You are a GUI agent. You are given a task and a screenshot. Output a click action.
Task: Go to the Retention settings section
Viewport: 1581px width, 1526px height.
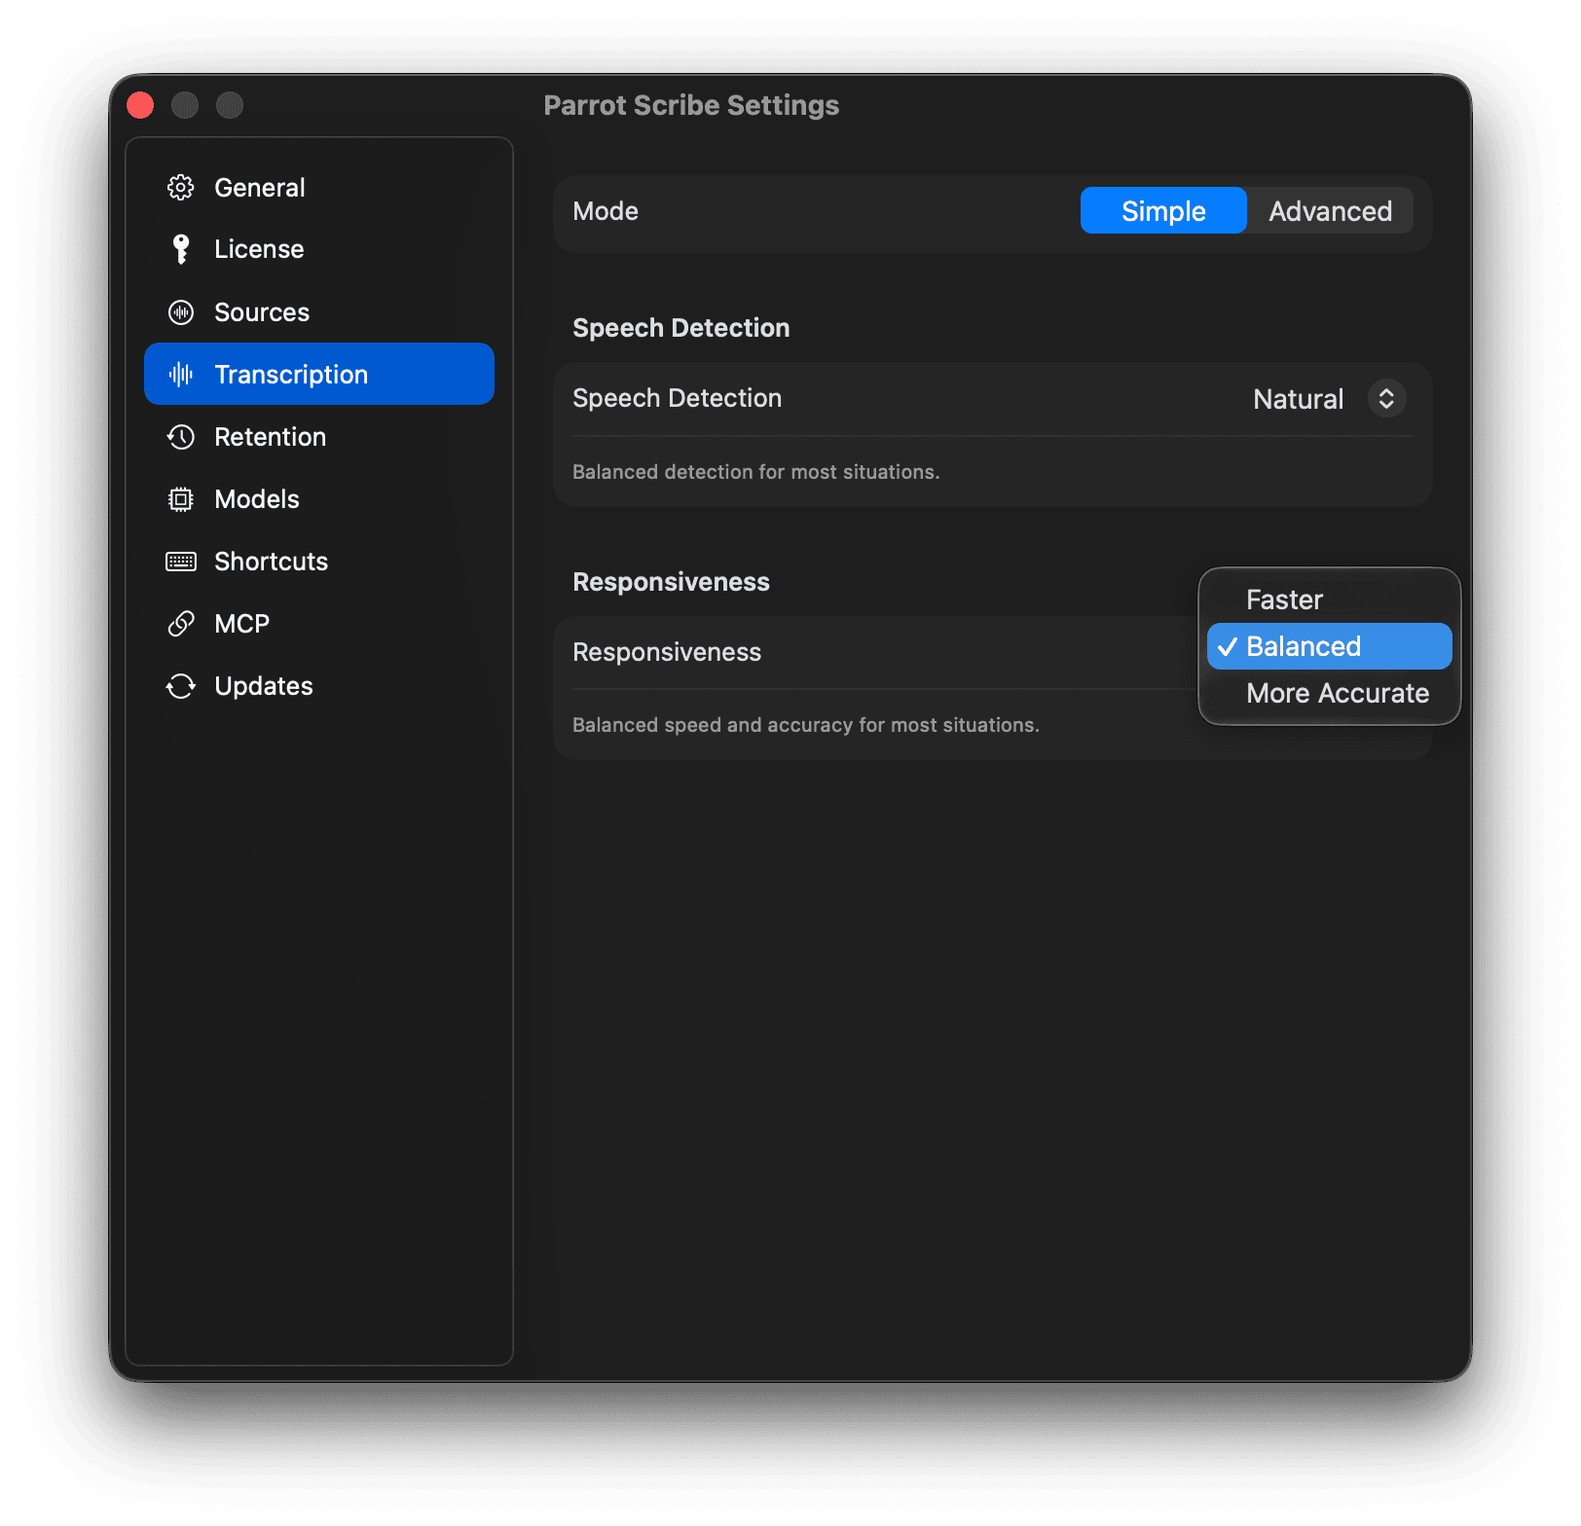click(270, 436)
